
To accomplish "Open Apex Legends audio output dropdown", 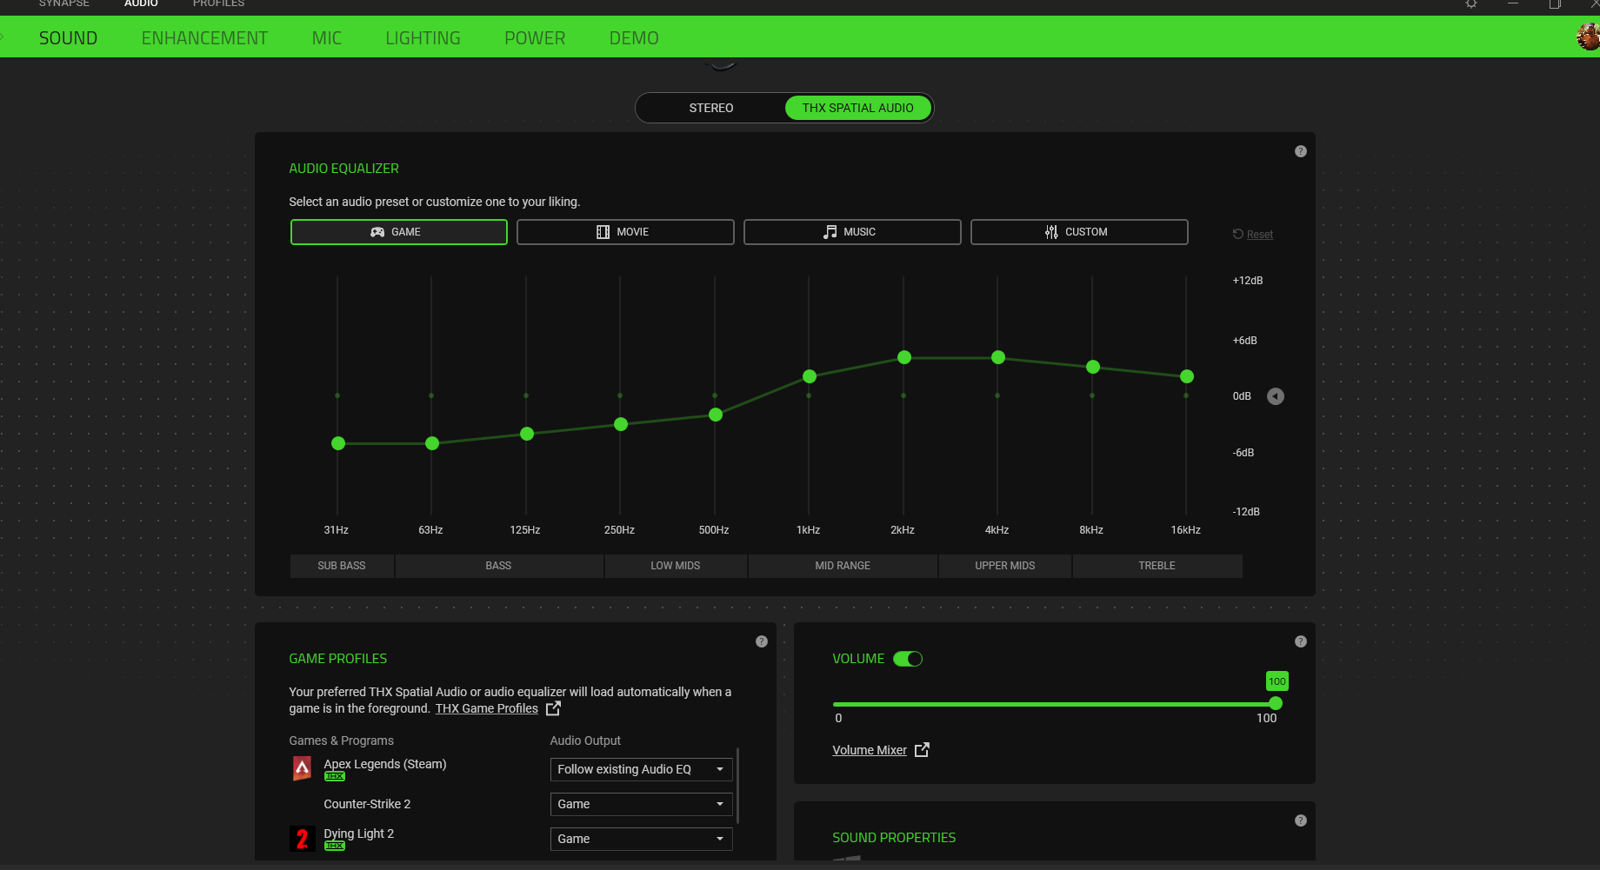I will point(641,769).
